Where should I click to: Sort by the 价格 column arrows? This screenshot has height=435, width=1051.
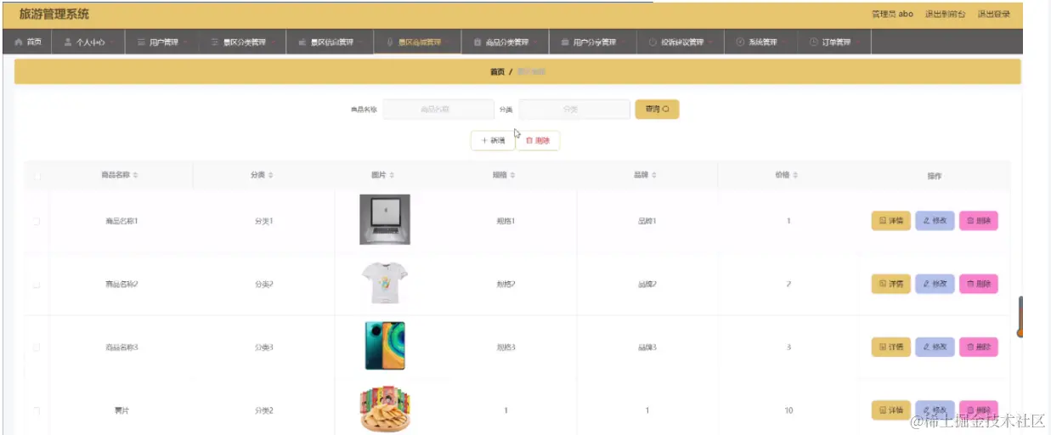point(795,175)
